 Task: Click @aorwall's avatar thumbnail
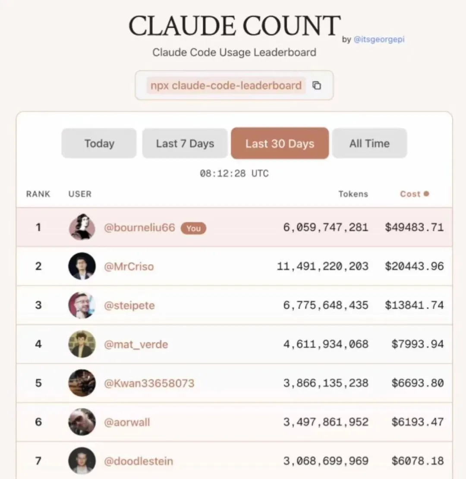point(82,422)
